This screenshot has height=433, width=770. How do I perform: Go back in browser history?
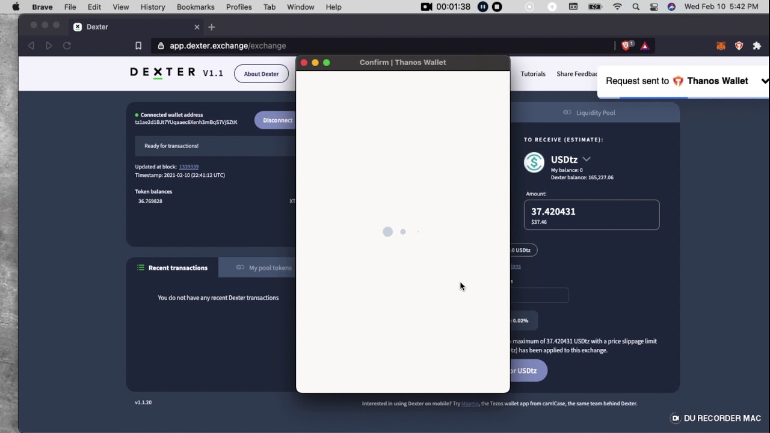pos(31,46)
